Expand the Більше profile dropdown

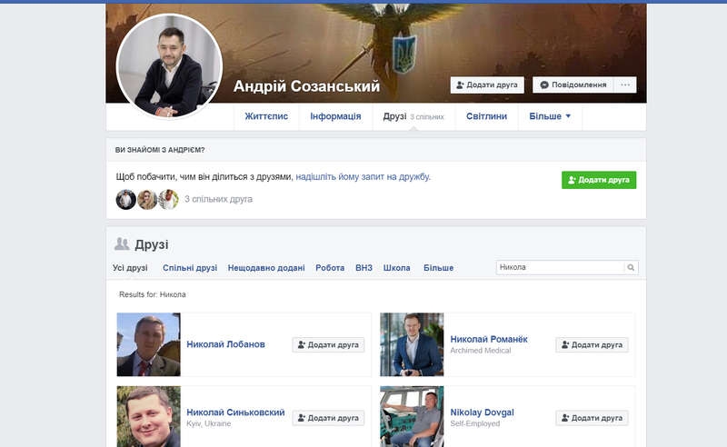tap(550, 116)
